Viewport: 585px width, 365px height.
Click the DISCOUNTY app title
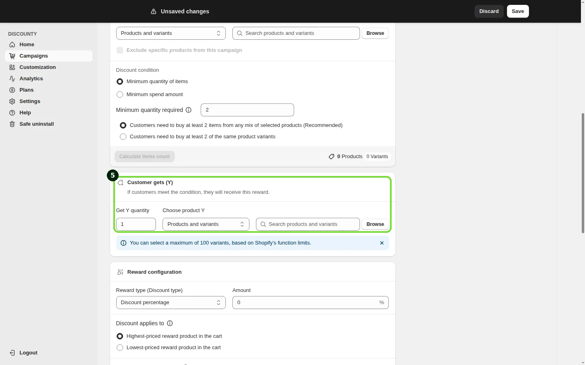point(22,34)
